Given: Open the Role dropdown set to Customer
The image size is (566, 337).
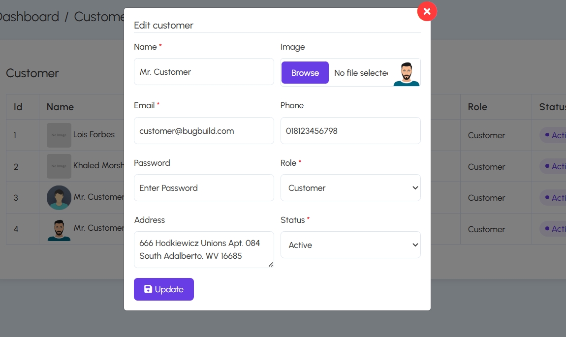Looking at the screenshot, I should click(350, 187).
